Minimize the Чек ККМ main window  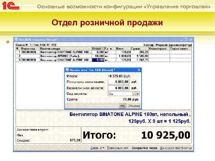182,40
